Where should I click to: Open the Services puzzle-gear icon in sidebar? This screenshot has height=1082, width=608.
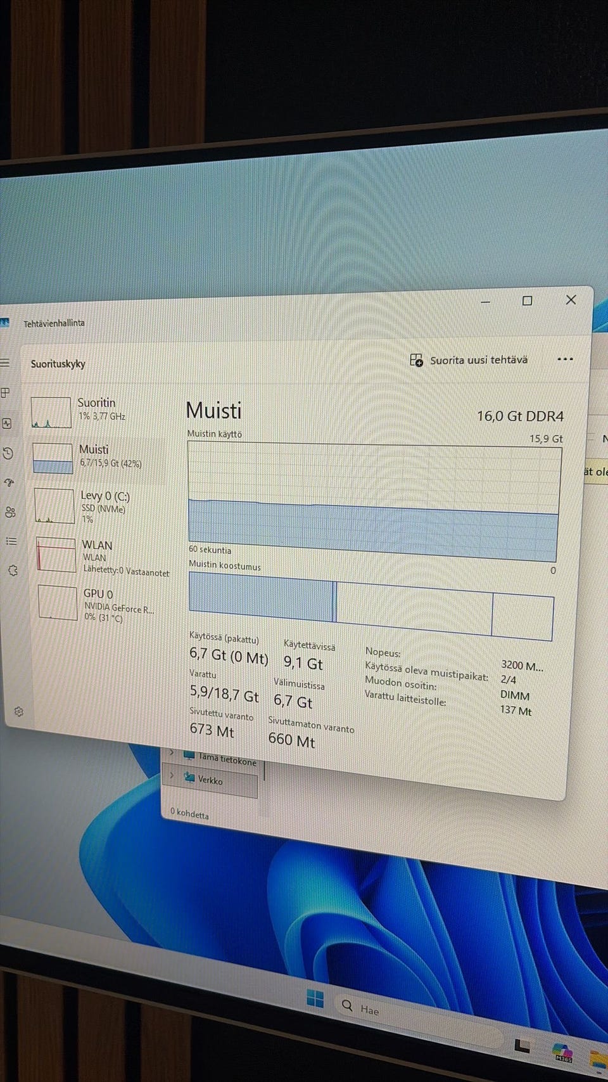13,570
